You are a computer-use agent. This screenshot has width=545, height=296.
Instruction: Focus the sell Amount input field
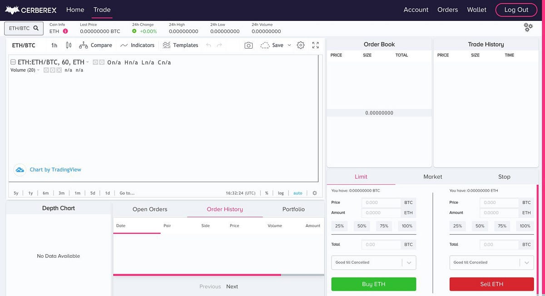(500, 212)
